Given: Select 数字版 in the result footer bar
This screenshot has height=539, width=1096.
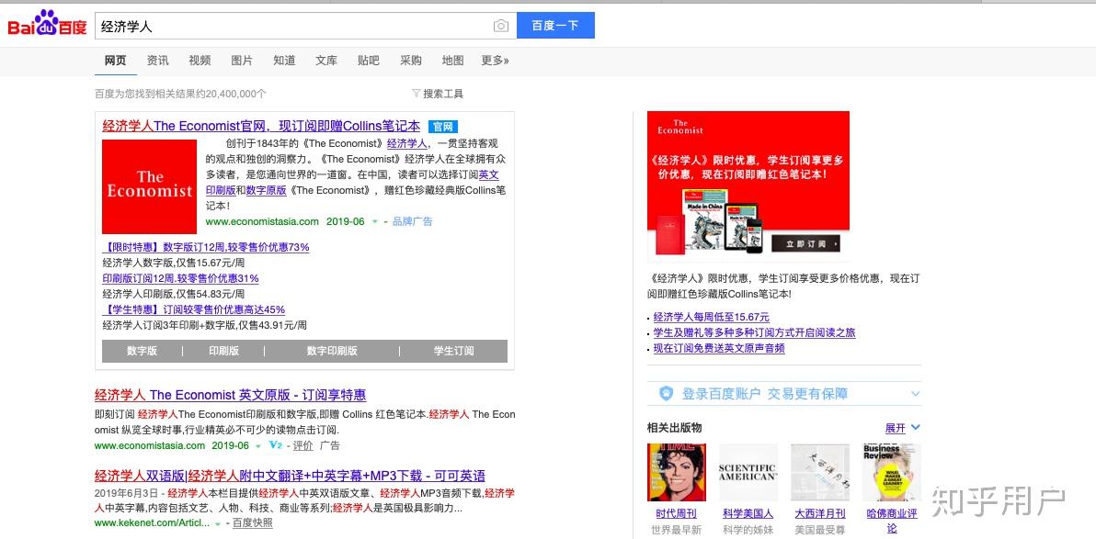Looking at the screenshot, I should click(x=143, y=352).
